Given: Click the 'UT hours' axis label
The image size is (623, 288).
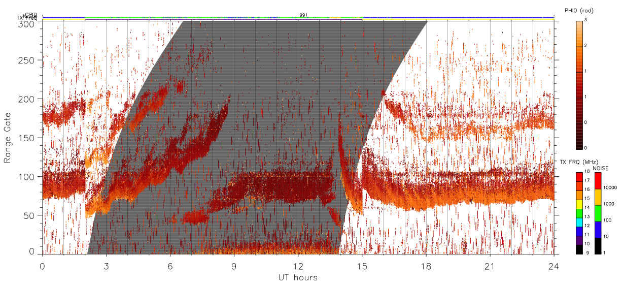Looking at the screenshot, I should point(298,278).
